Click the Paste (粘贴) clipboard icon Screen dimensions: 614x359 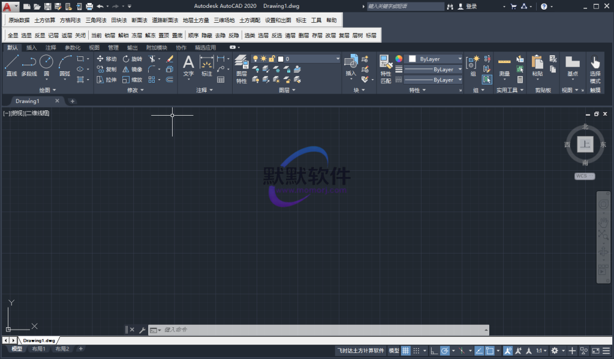pos(537,65)
